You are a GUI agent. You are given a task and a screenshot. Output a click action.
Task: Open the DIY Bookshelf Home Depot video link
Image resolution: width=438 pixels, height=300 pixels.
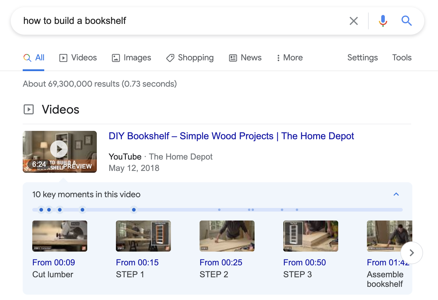point(231,136)
